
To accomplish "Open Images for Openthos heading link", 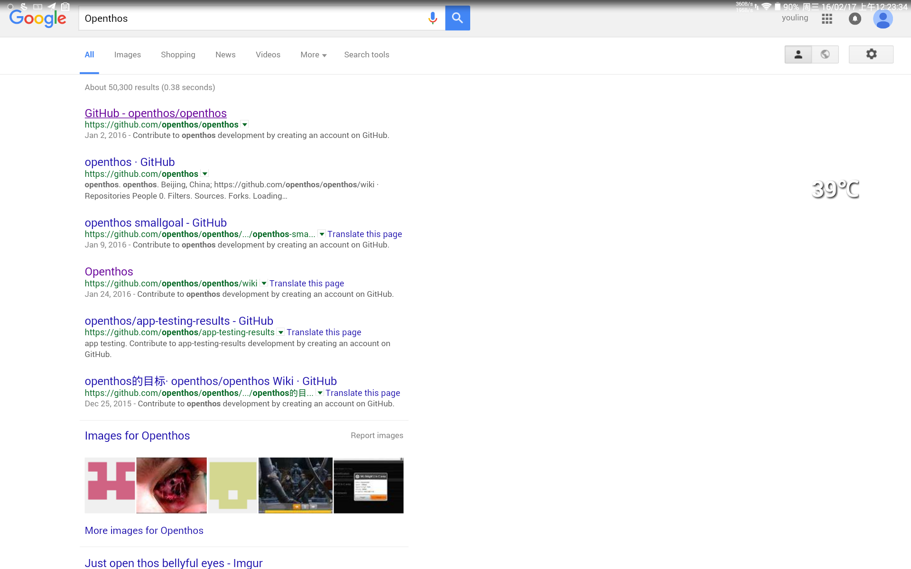I will point(137,436).
